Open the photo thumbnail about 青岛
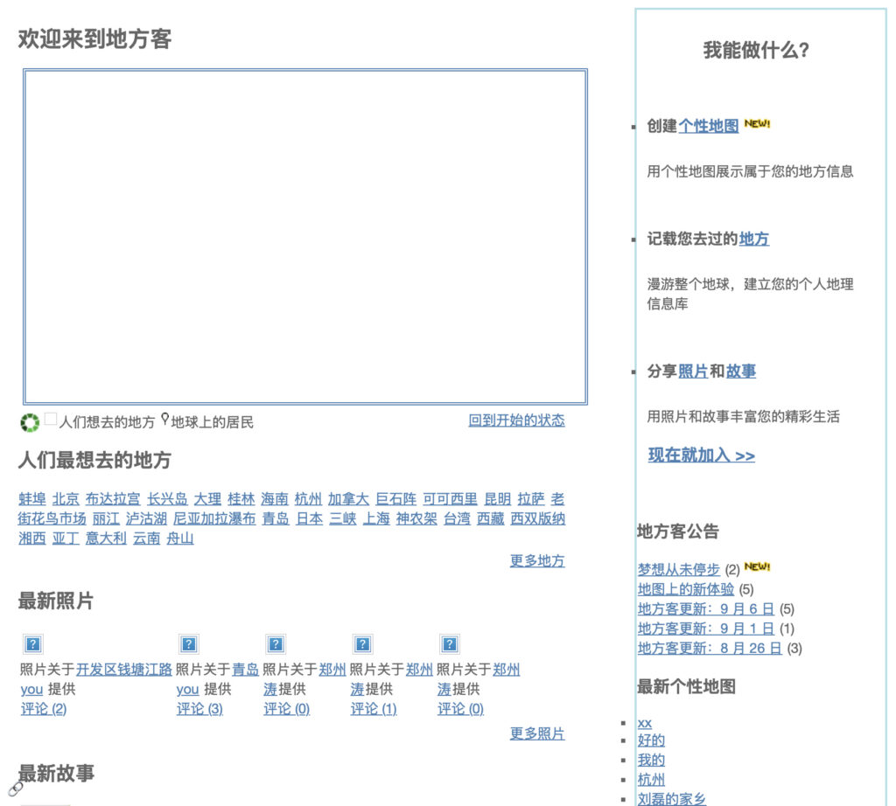The width and height of the screenshot is (896, 806). click(x=188, y=645)
